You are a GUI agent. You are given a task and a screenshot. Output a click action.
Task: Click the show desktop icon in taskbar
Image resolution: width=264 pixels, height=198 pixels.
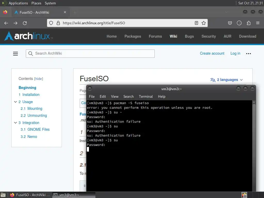[x=3, y=195]
